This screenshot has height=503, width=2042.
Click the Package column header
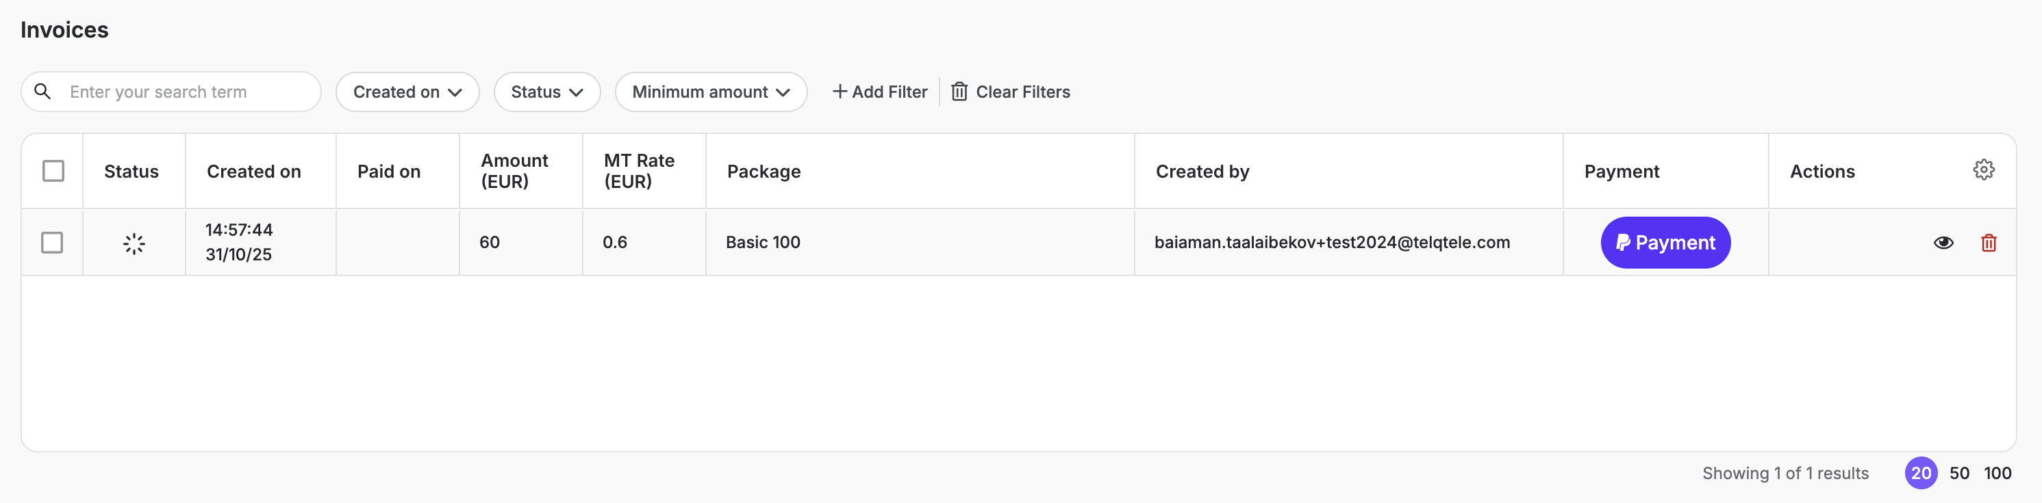(764, 172)
